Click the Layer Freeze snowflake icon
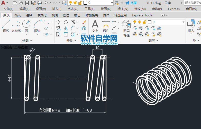201x129 pixels. 147,28
